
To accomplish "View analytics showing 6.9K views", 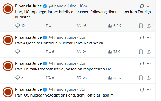I will point(115,26).
